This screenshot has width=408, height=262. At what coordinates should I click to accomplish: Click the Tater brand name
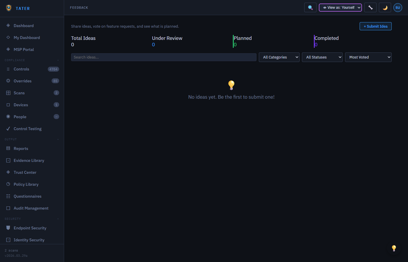23,8
